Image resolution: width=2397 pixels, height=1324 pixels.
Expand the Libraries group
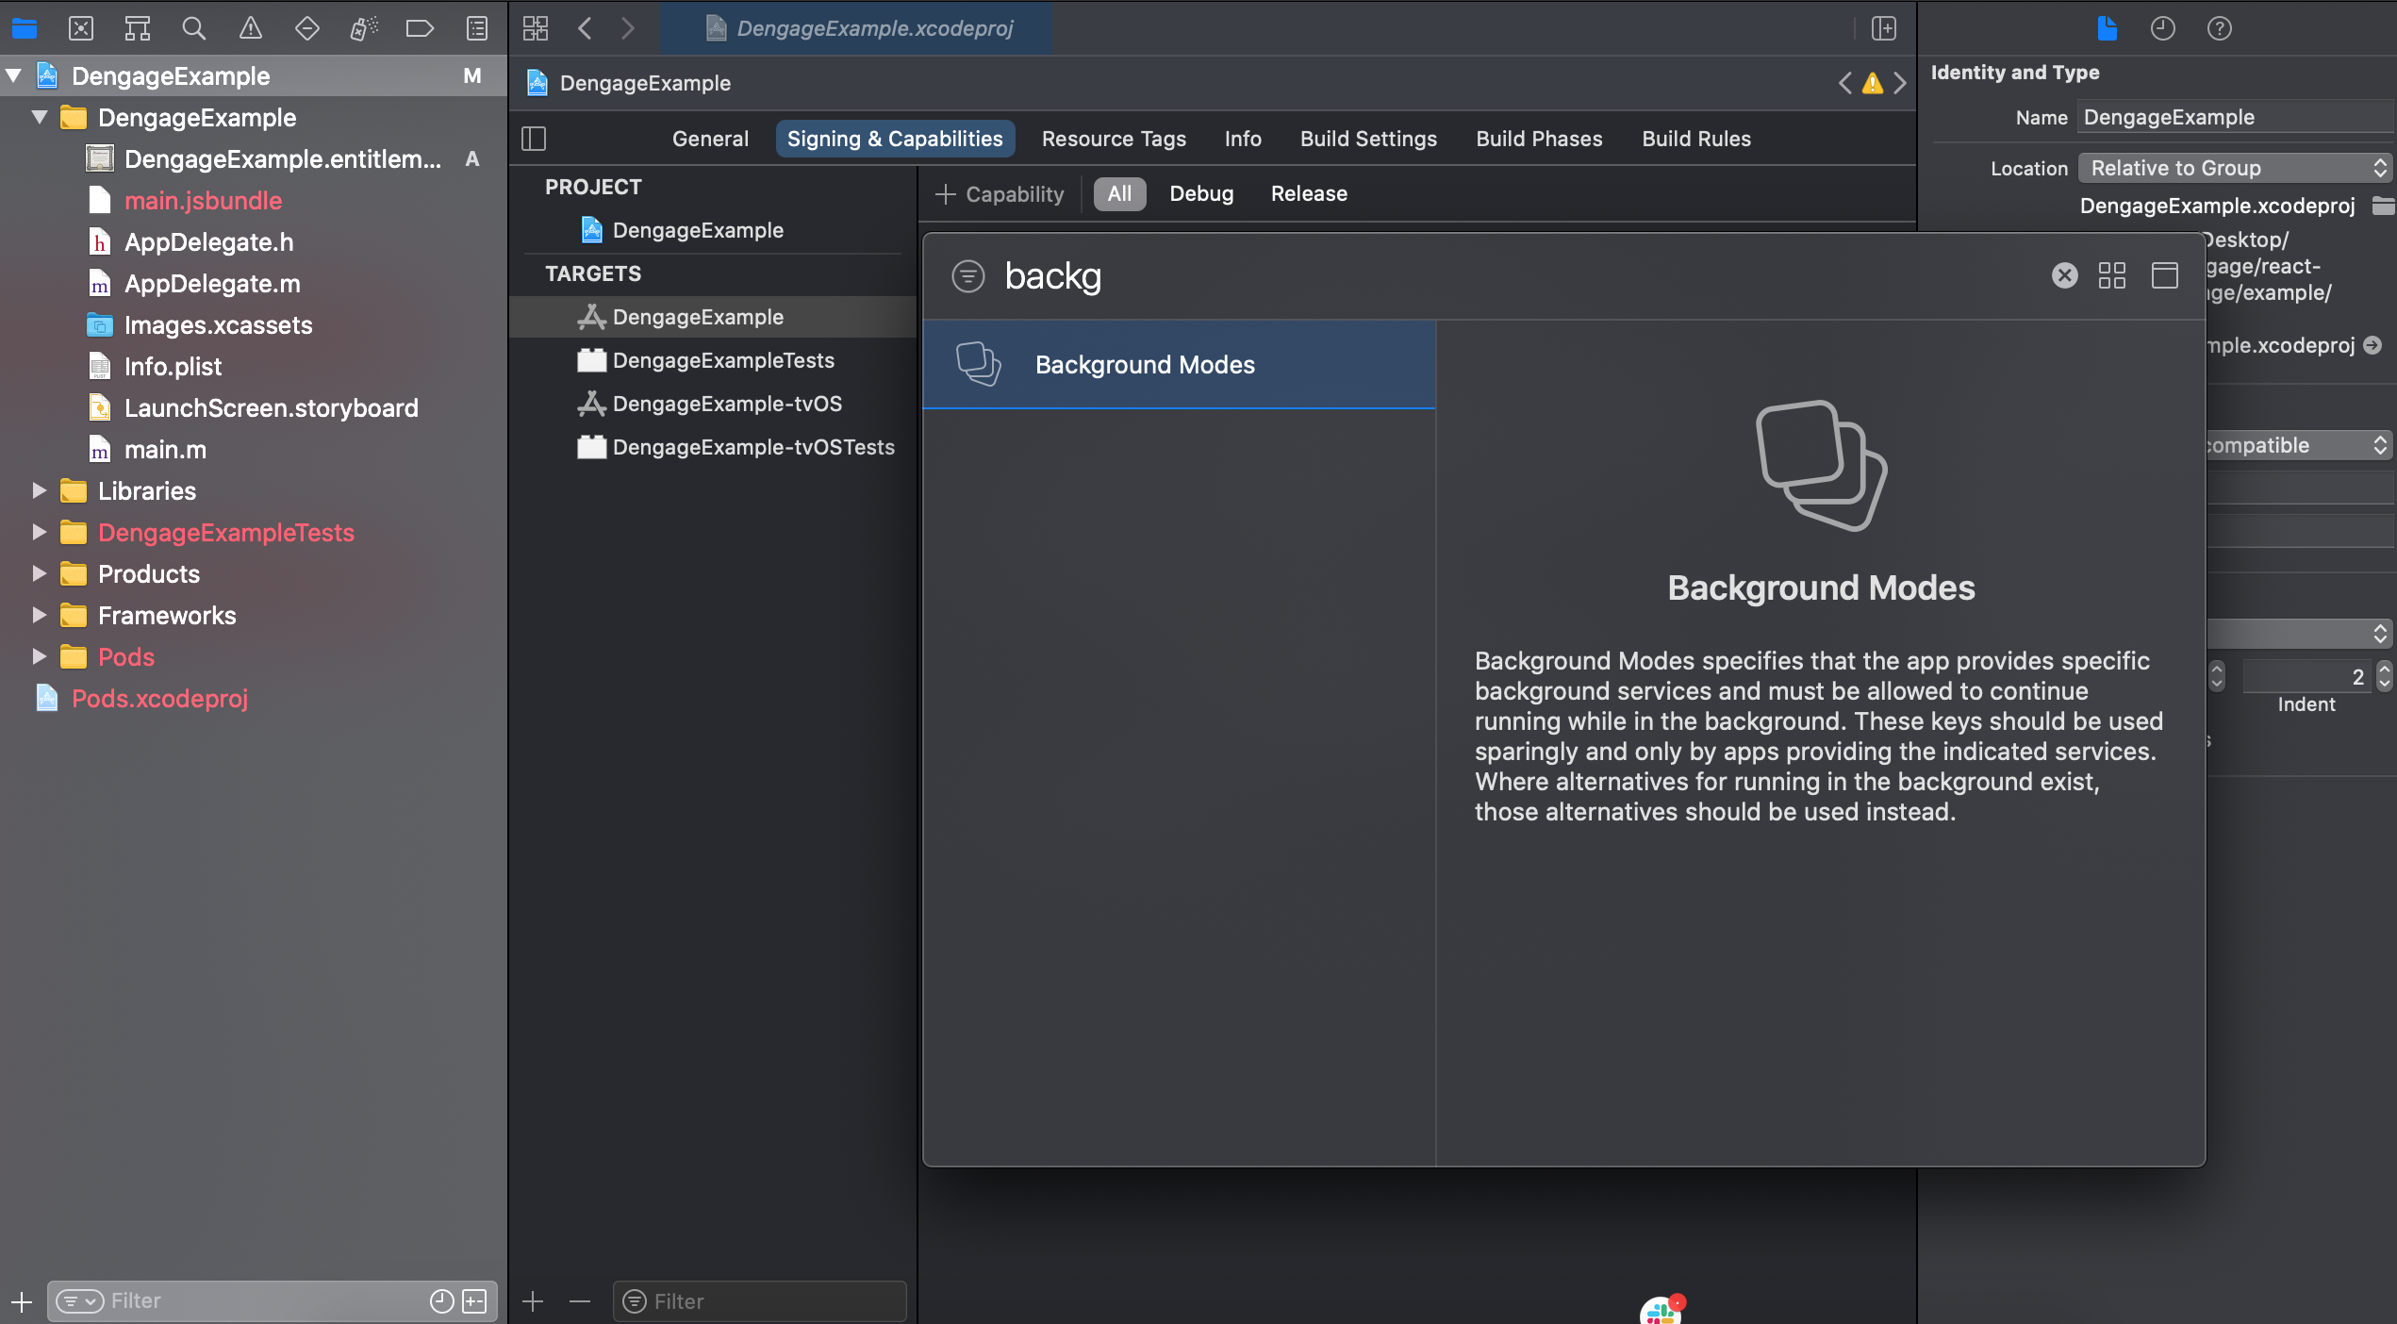pos(40,490)
